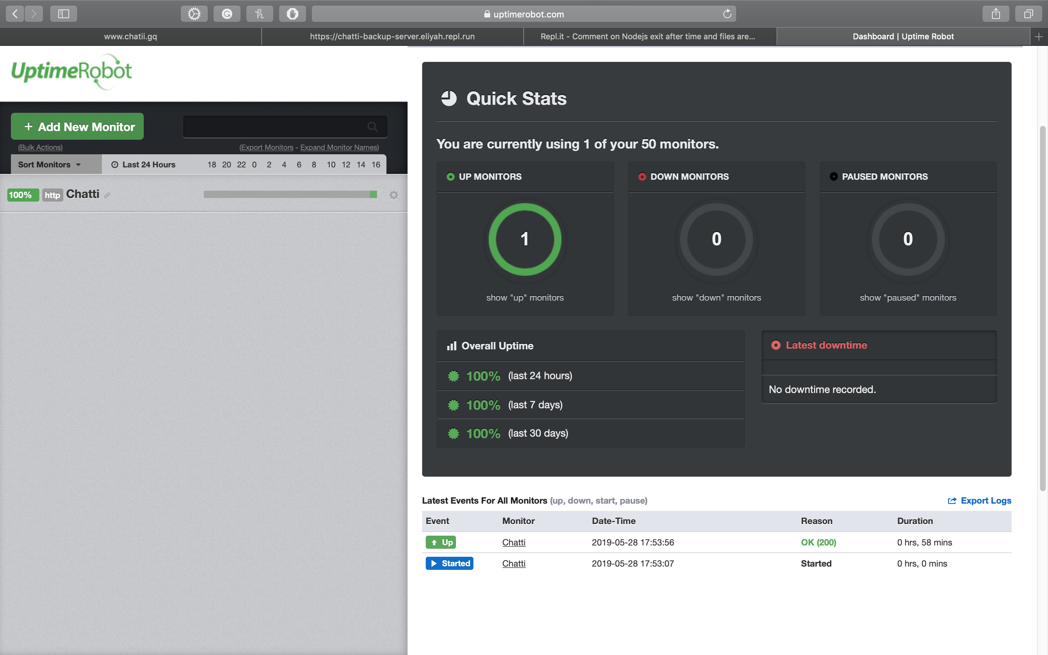Click the 100% uptime badge for Chatti
Viewport: 1048px width, 655px height.
pos(23,195)
